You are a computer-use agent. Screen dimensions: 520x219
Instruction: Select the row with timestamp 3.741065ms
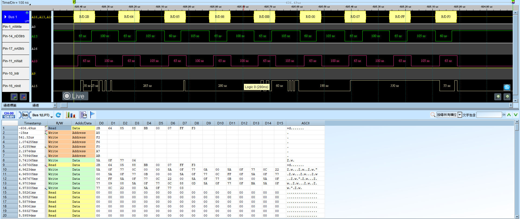(163, 160)
